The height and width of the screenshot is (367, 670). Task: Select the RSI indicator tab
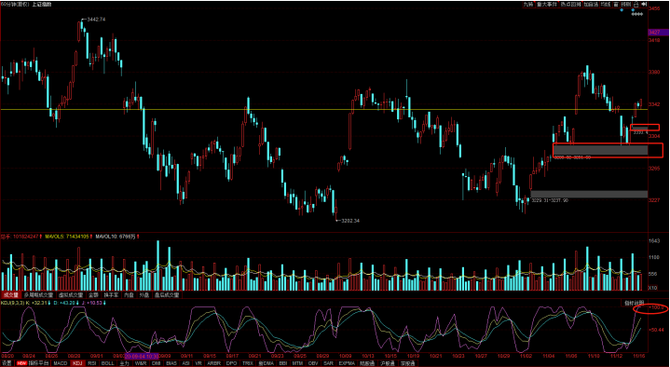pos(91,363)
